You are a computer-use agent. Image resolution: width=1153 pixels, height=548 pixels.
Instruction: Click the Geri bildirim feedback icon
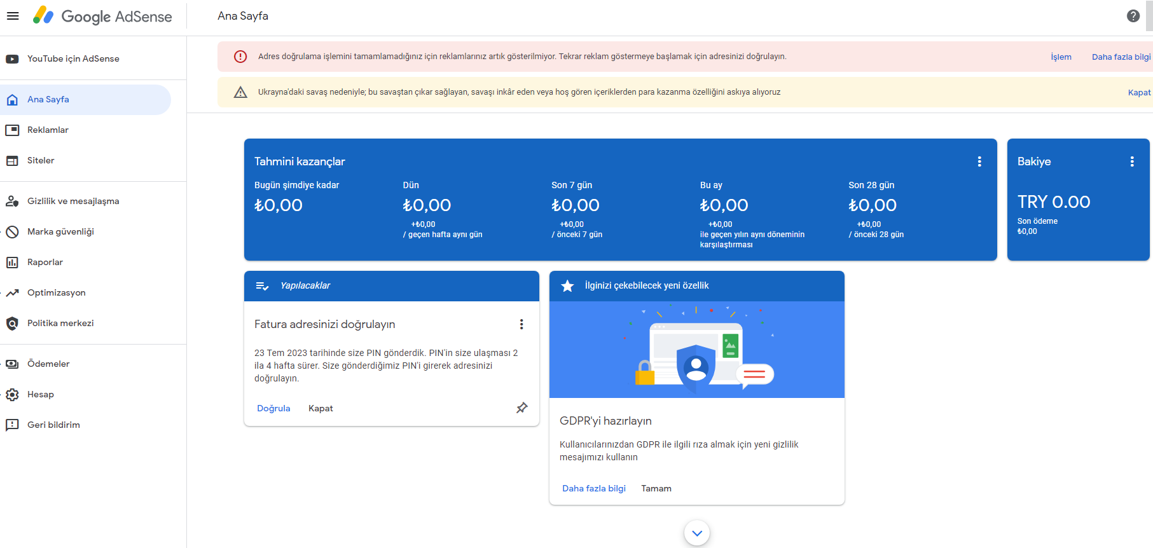click(12, 425)
